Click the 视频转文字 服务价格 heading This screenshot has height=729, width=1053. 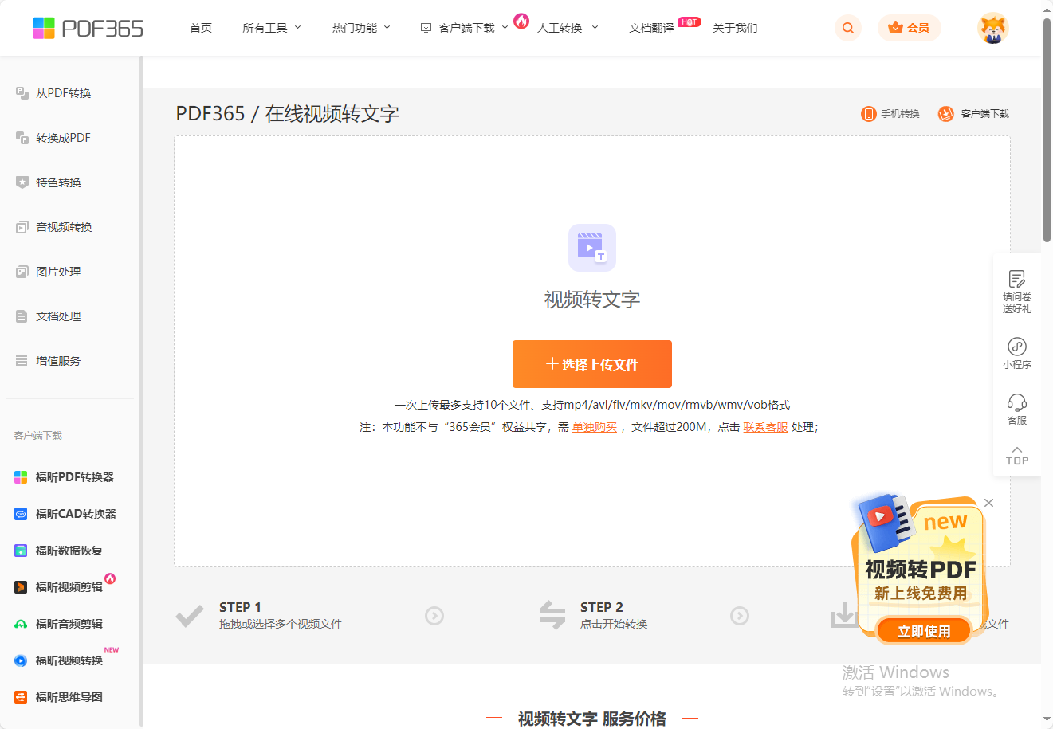pyautogui.click(x=591, y=719)
